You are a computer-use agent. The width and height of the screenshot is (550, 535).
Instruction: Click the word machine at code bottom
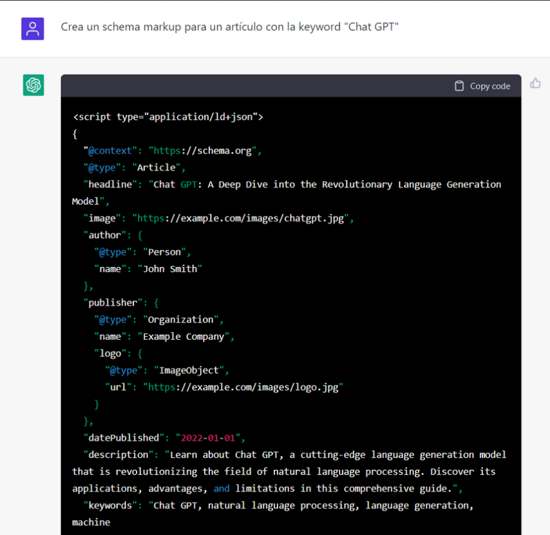point(91,522)
